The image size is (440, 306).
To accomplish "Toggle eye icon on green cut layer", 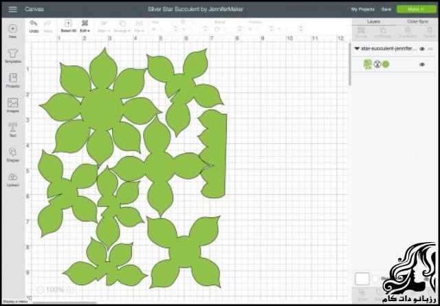I will 421,65.
